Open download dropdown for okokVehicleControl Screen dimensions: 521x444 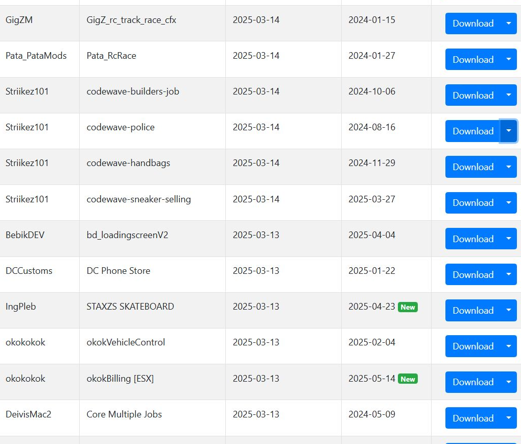point(508,346)
